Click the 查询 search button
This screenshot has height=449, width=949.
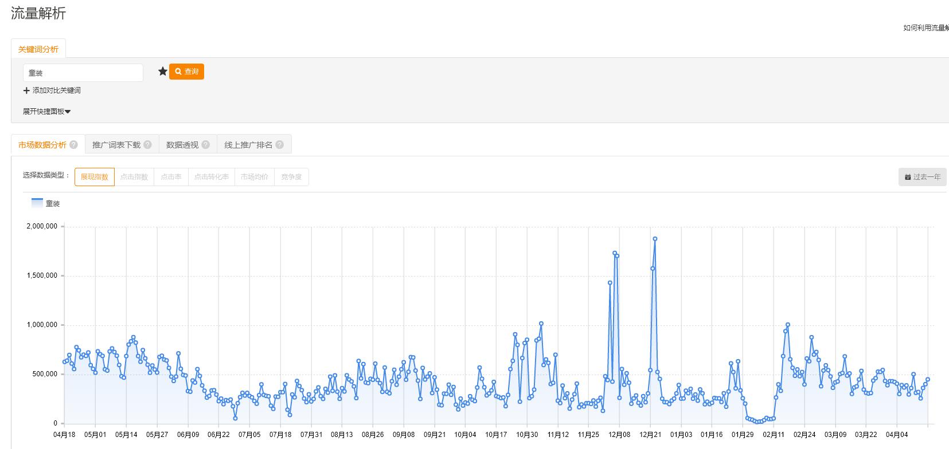pos(186,72)
